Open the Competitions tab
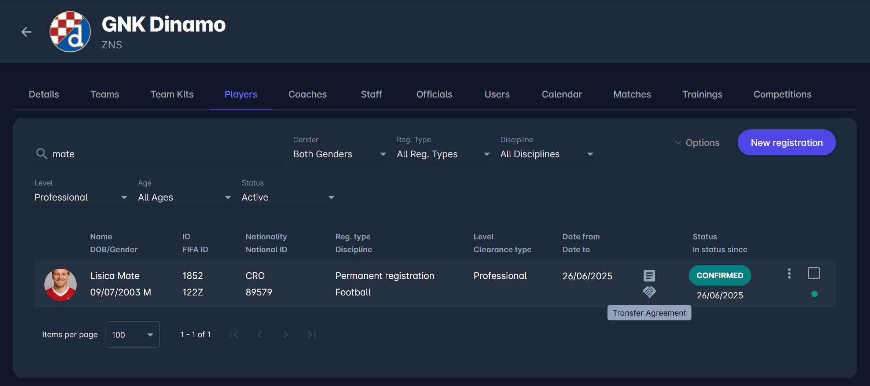This screenshot has width=870, height=386. (782, 94)
